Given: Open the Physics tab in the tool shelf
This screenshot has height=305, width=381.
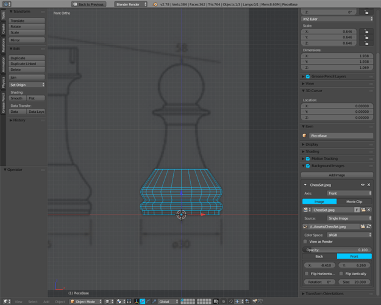Looking at the screenshot, I should tap(3, 82).
